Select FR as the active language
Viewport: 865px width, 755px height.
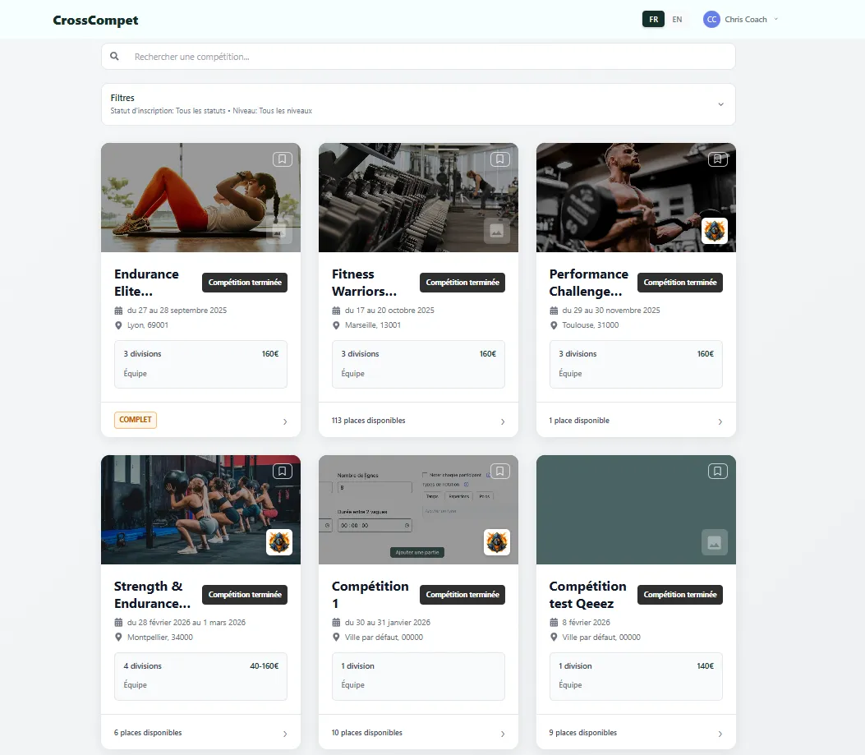[x=653, y=19]
